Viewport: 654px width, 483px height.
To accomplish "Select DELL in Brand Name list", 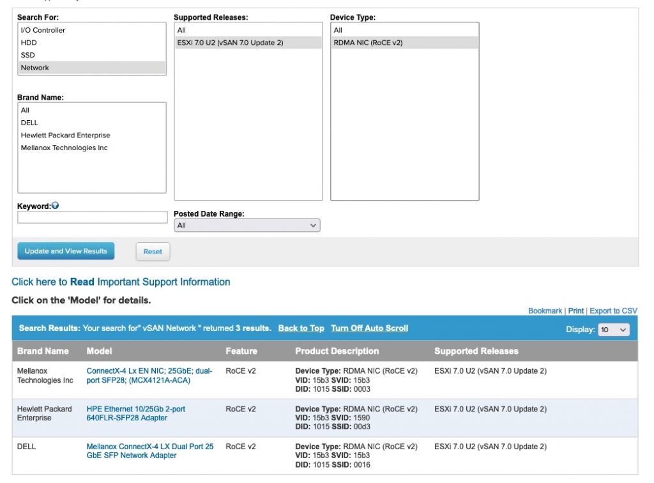I will point(29,123).
